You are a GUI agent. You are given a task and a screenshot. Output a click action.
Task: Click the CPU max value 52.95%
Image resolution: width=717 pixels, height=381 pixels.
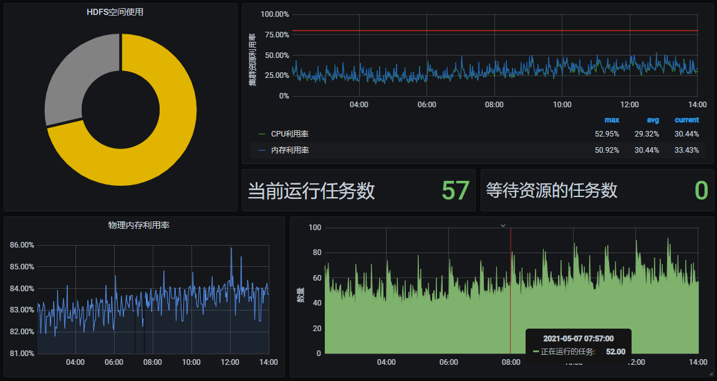[x=607, y=134]
